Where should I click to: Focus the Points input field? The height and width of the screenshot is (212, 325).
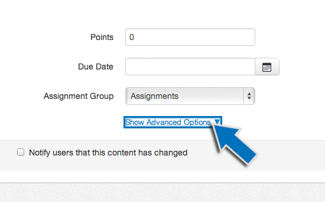[x=190, y=37]
